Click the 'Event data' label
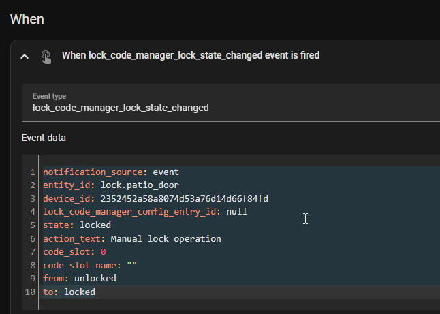 click(x=44, y=138)
